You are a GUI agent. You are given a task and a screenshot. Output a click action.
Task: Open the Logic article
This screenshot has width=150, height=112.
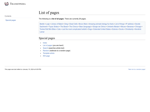[x=48, y=24]
